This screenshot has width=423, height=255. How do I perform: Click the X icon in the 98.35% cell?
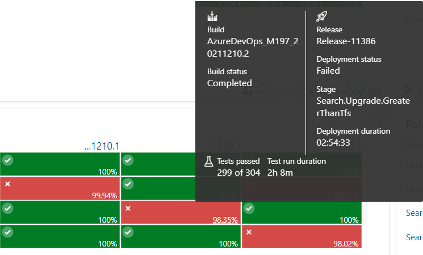[128, 209]
